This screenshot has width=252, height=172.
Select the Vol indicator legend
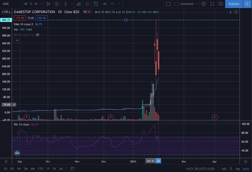pos(16,29)
